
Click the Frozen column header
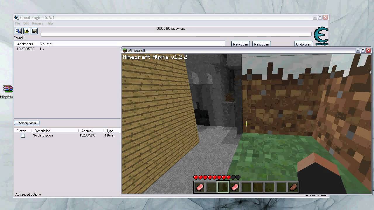tap(21, 131)
